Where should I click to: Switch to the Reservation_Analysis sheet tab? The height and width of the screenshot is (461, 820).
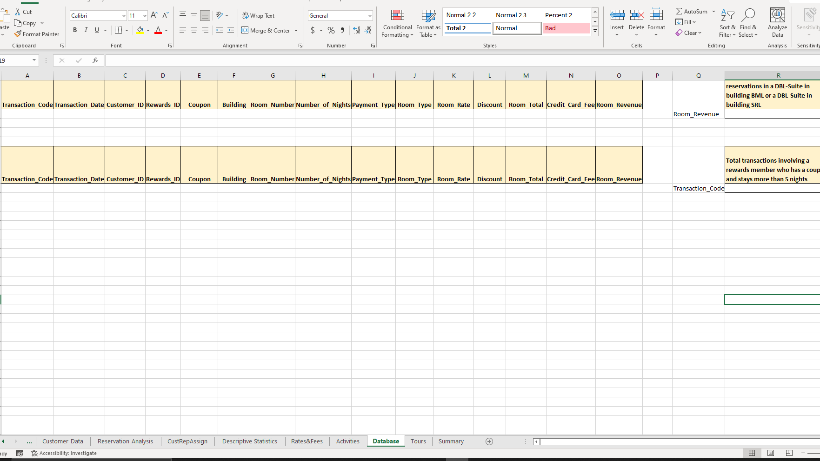(125, 441)
